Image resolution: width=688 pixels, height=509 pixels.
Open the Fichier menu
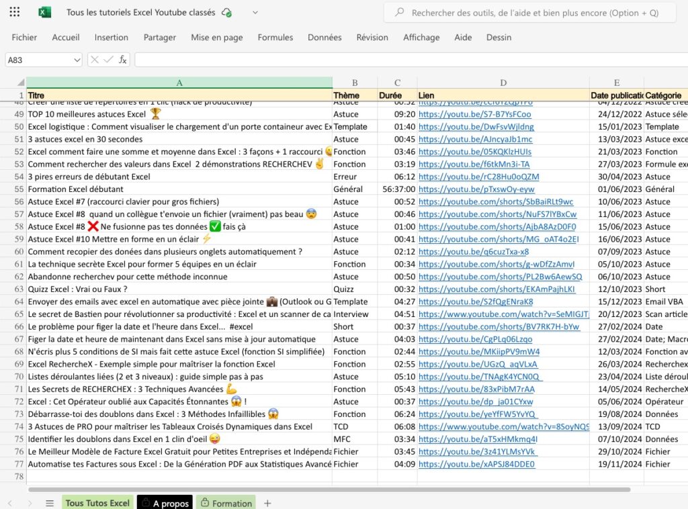(24, 37)
